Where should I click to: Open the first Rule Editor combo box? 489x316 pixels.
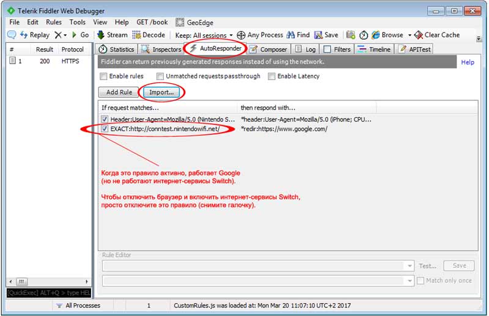[x=258, y=266]
